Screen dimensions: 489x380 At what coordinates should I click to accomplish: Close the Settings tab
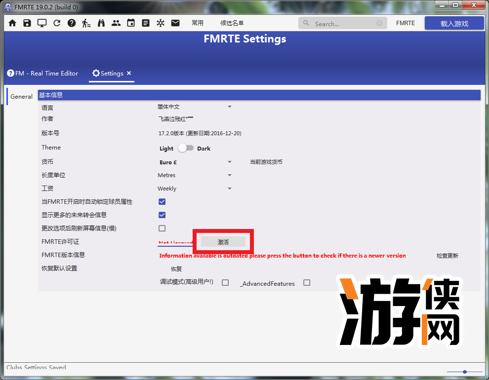click(x=129, y=73)
